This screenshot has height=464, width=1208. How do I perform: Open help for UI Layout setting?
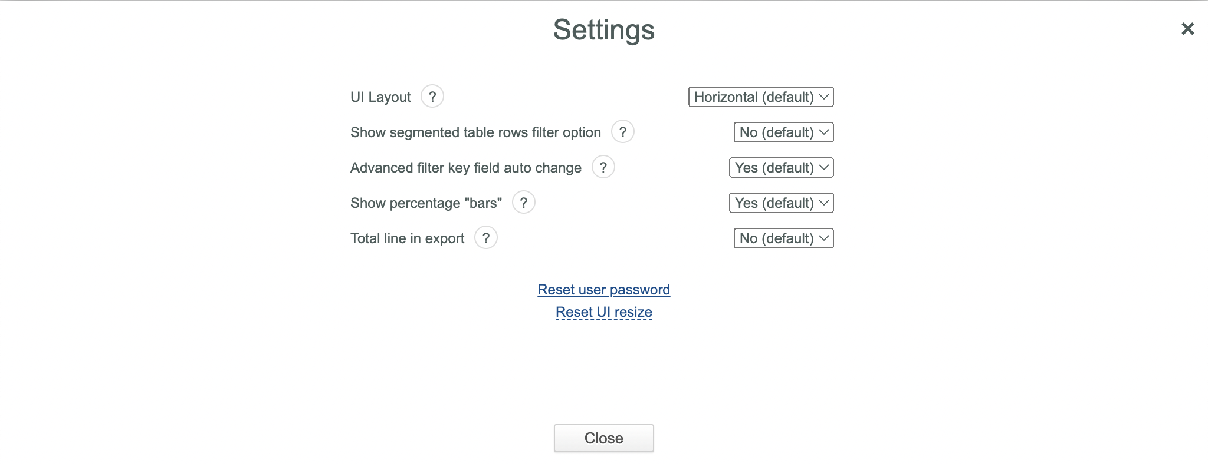tap(432, 96)
